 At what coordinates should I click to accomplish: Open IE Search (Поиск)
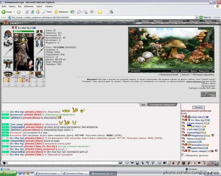point(47,12)
